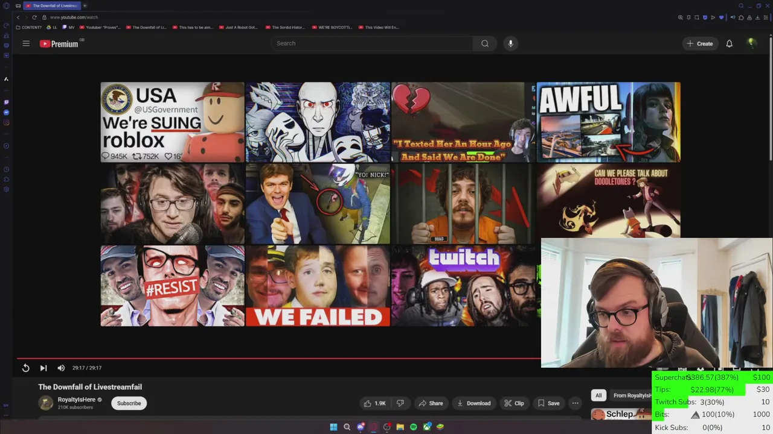Open the snapshot capture tool icon
The width and height of the screenshot is (773, 434).
[x=697, y=17]
